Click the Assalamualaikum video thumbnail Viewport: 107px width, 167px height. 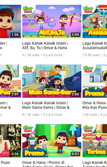click(x=95, y=21)
